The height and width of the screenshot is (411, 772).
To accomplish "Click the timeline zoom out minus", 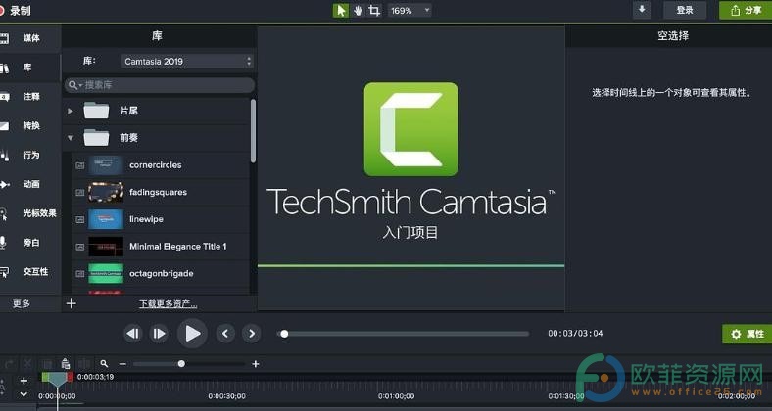I will pyautogui.click(x=122, y=364).
